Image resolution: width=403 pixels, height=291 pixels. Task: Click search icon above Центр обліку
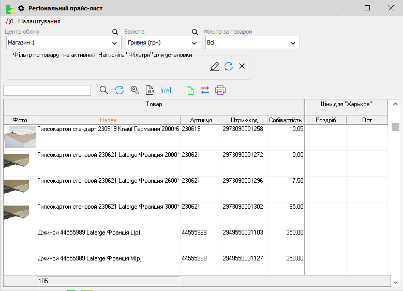point(115,32)
